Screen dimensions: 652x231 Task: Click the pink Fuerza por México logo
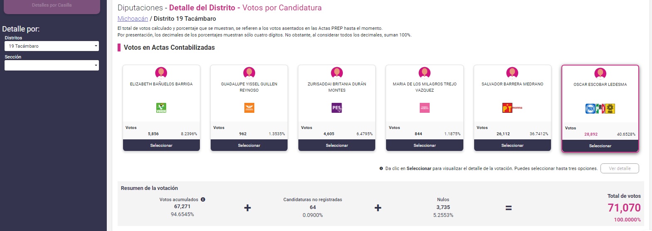[x=425, y=108]
